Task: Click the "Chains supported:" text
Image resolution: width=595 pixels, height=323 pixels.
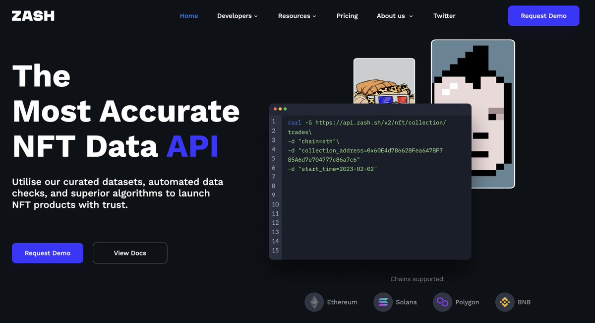Action: [x=417, y=279]
